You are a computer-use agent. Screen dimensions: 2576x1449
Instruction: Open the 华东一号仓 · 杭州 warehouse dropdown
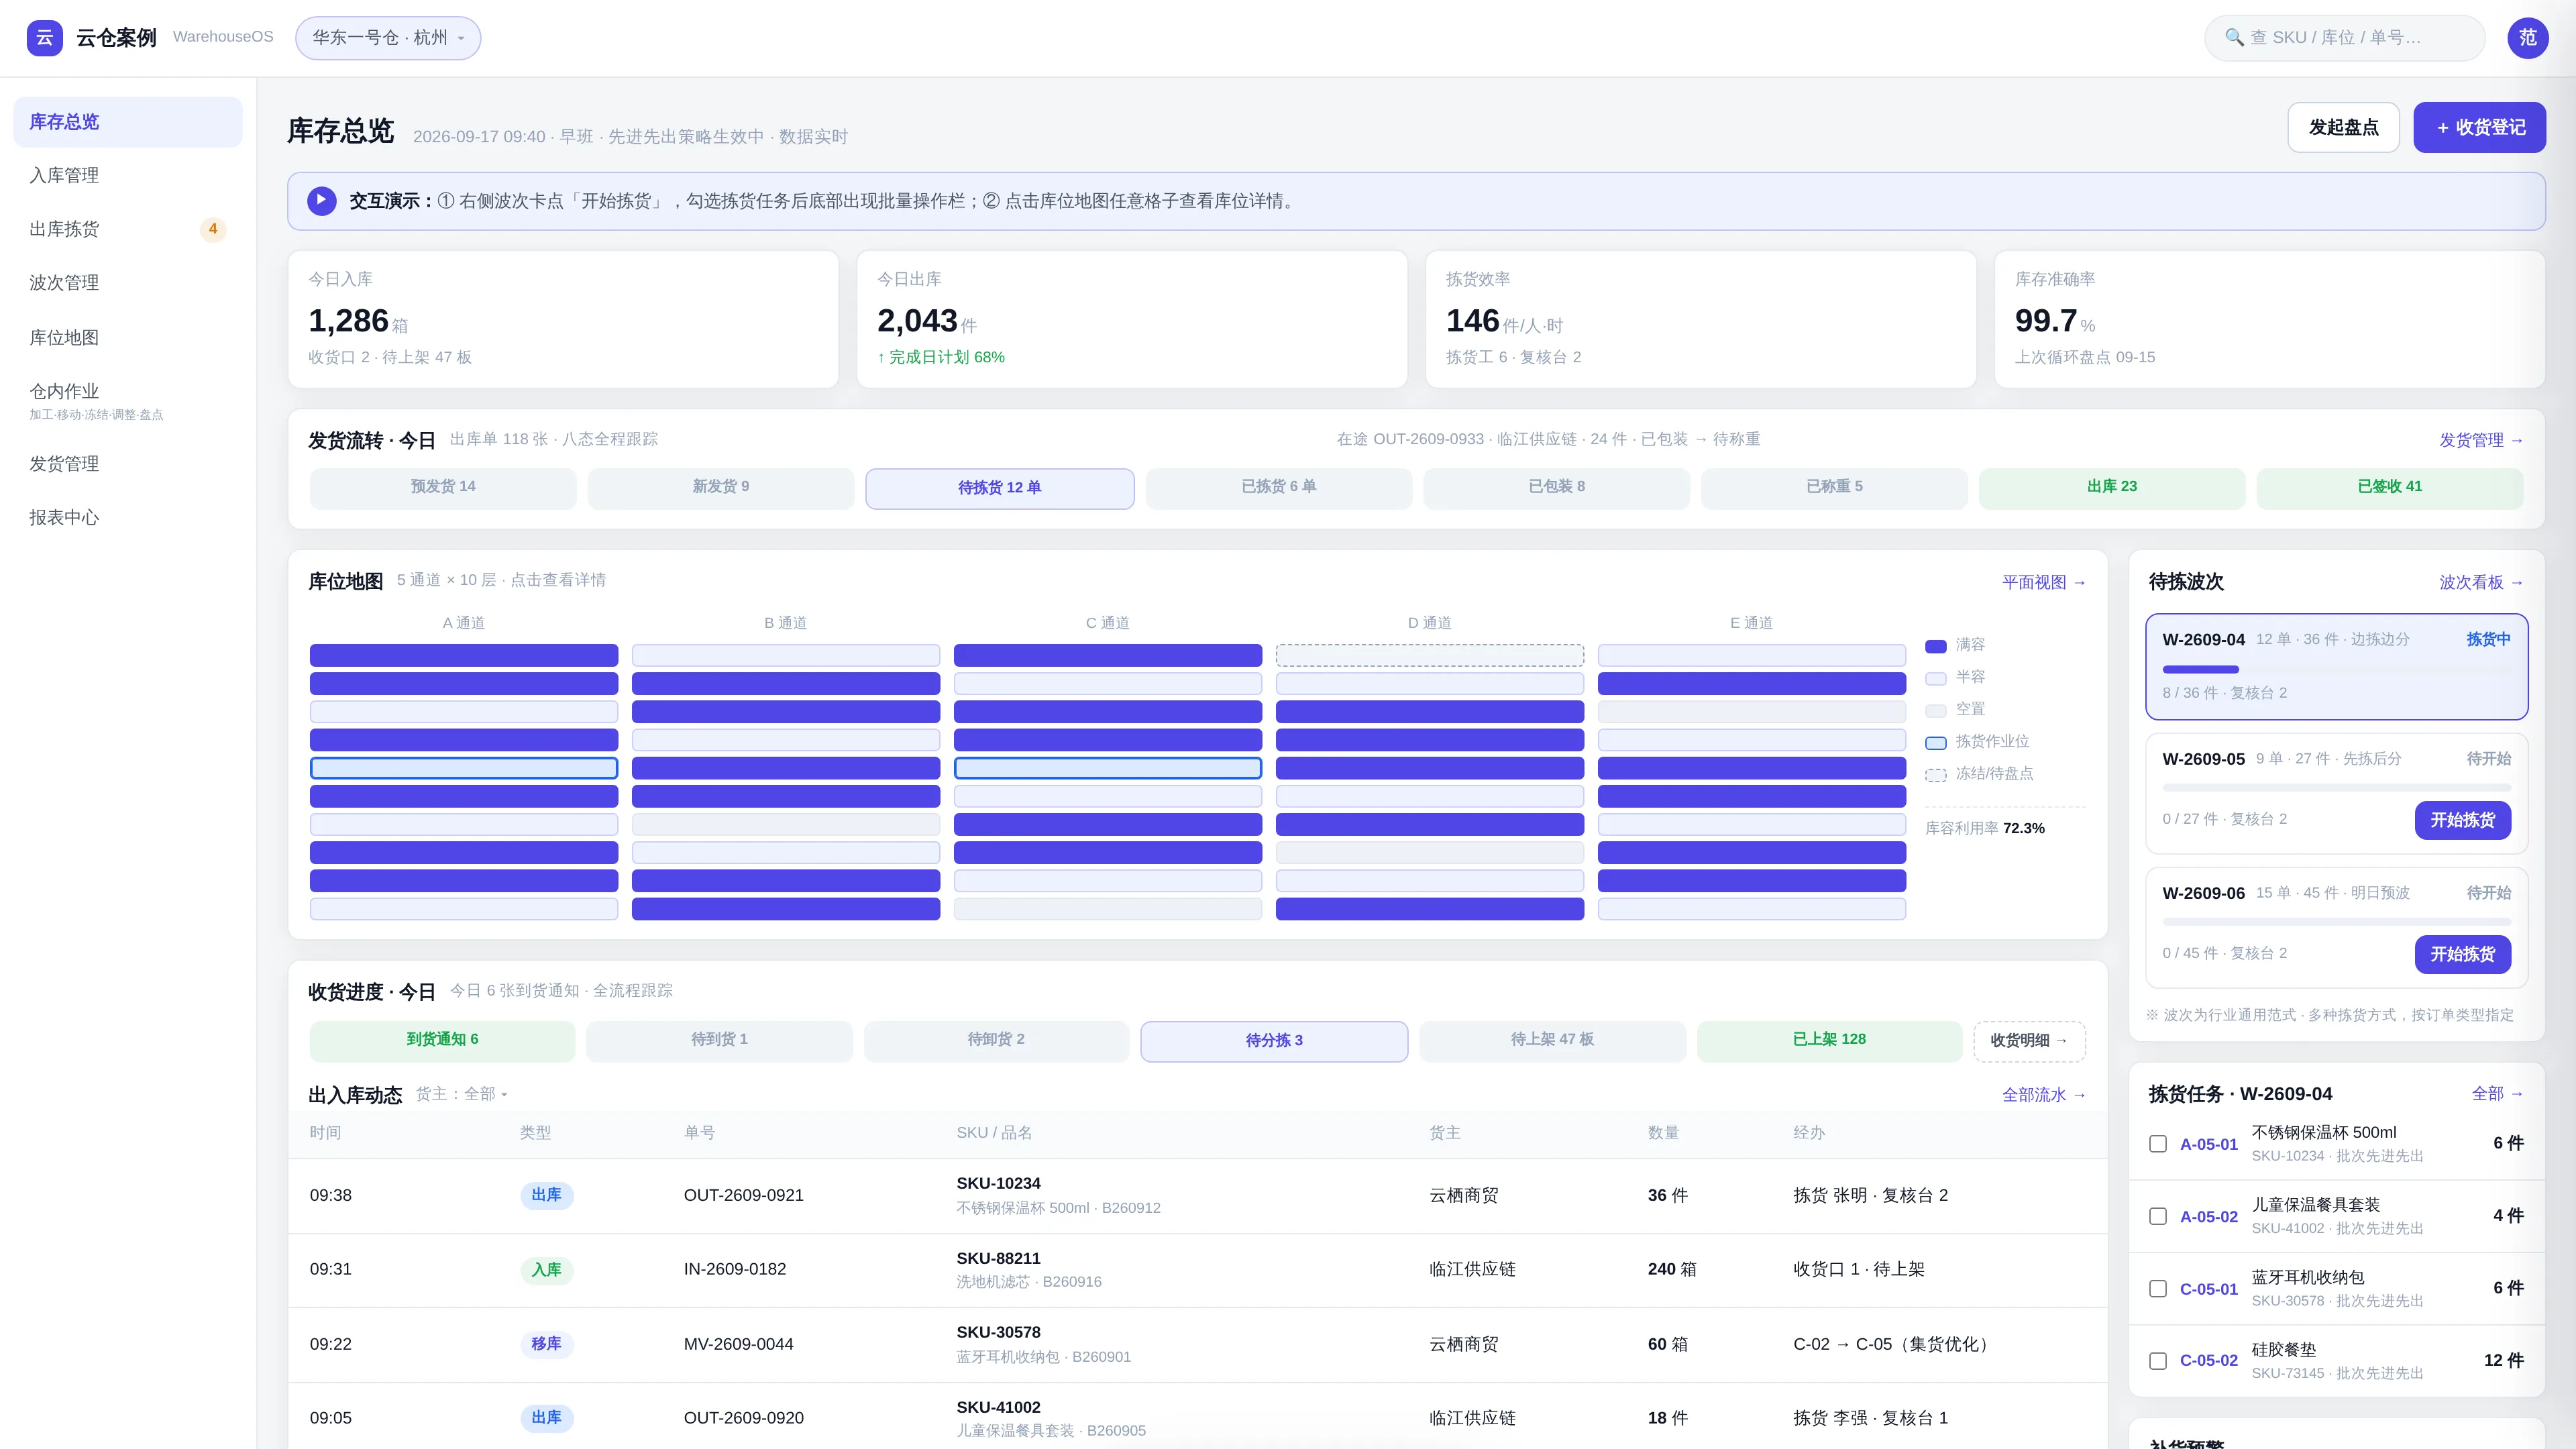click(388, 38)
